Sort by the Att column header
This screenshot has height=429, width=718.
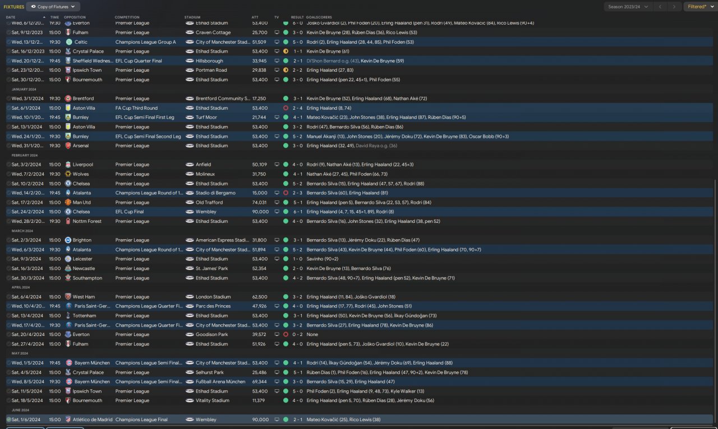[x=255, y=17]
